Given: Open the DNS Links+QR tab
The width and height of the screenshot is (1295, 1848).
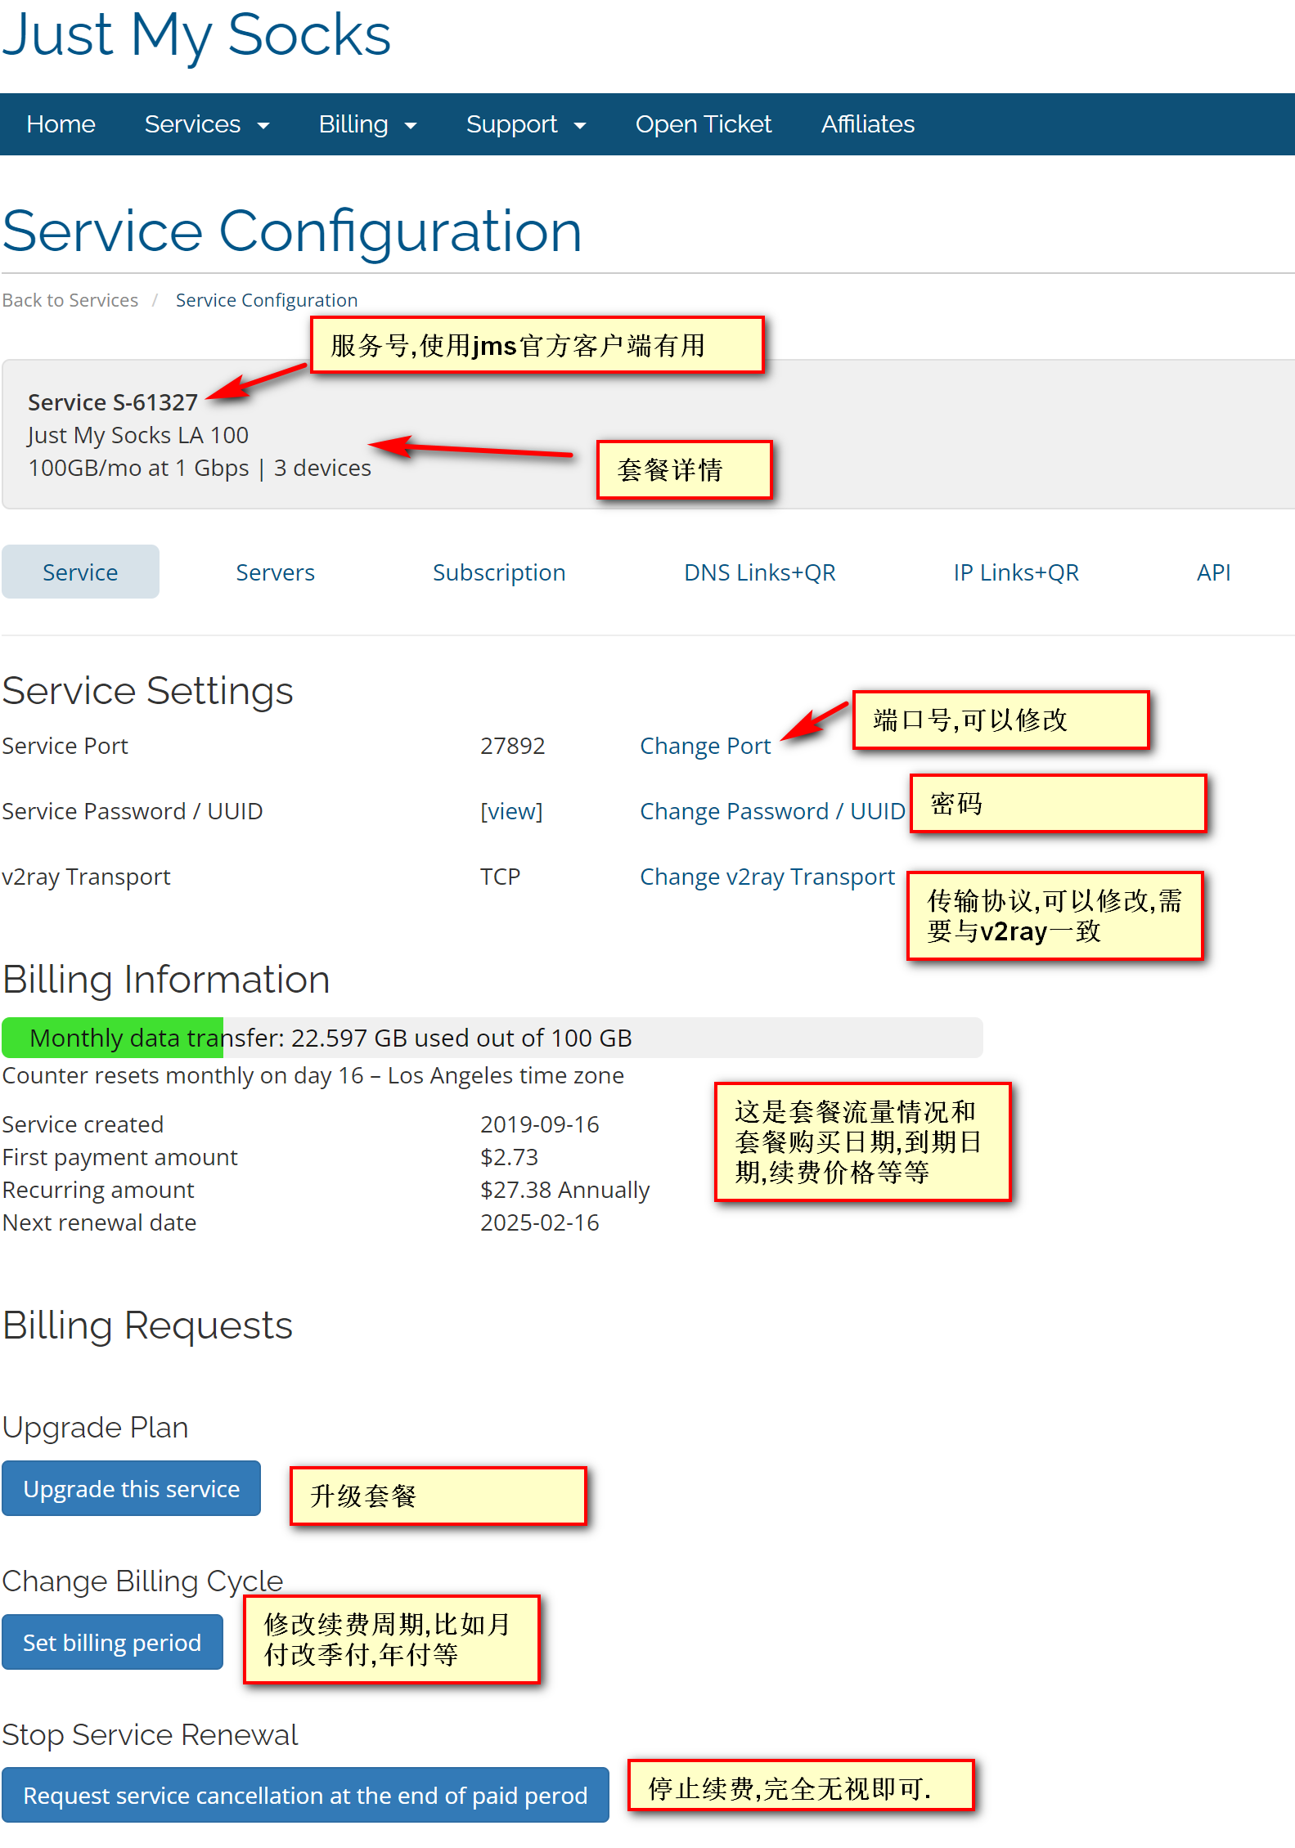Looking at the screenshot, I should pos(760,572).
